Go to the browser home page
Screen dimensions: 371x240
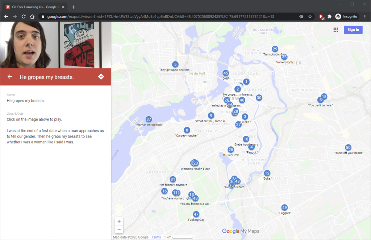click(32, 17)
